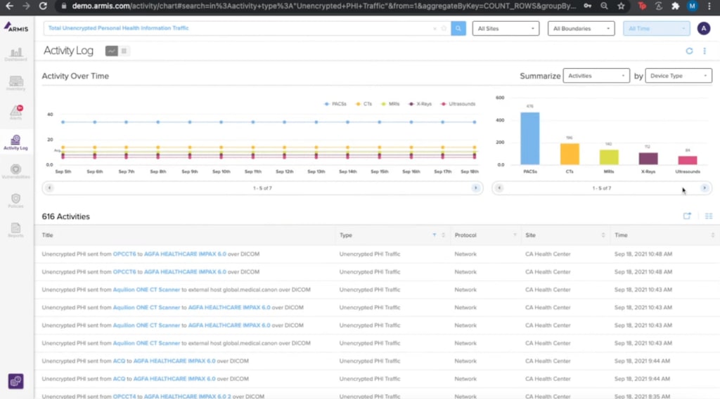Open the Activity Log three-dot menu
Image resolution: width=720 pixels, height=399 pixels.
[x=705, y=51]
